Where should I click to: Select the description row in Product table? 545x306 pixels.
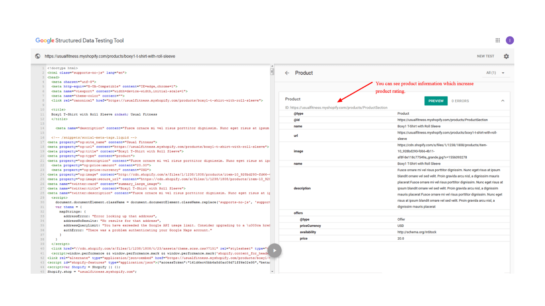(302, 188)
